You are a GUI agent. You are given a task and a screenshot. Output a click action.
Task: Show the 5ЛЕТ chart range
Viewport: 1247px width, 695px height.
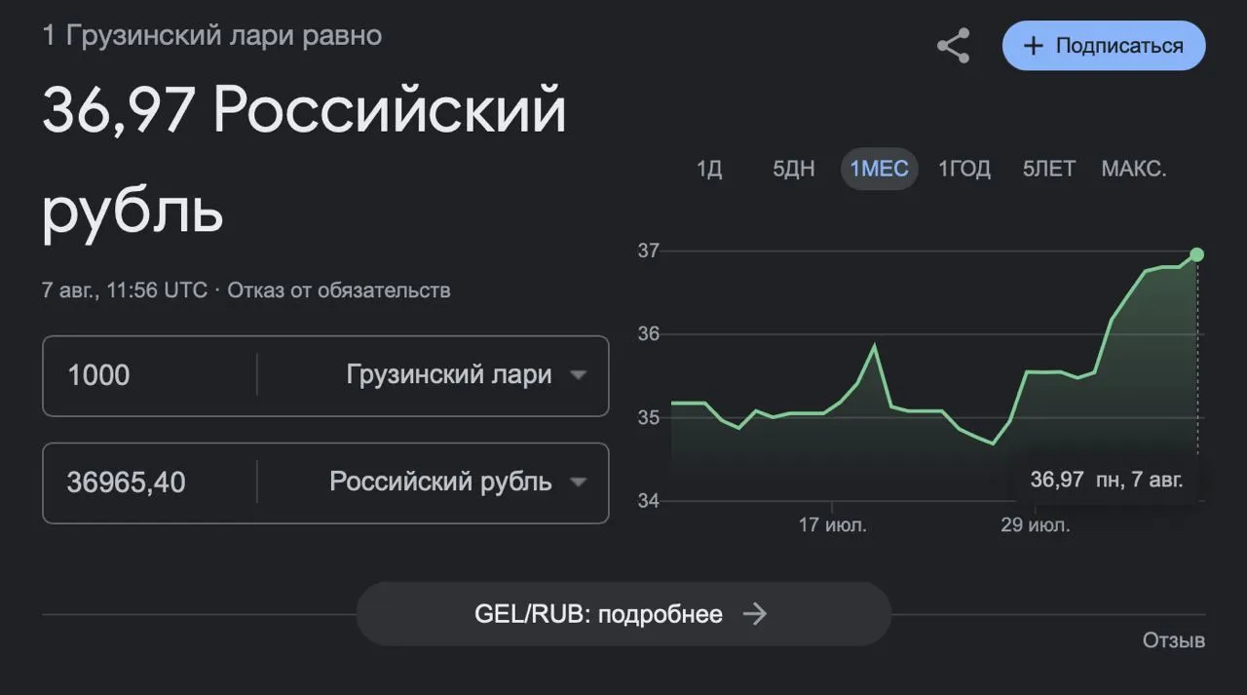point(1049,169)
